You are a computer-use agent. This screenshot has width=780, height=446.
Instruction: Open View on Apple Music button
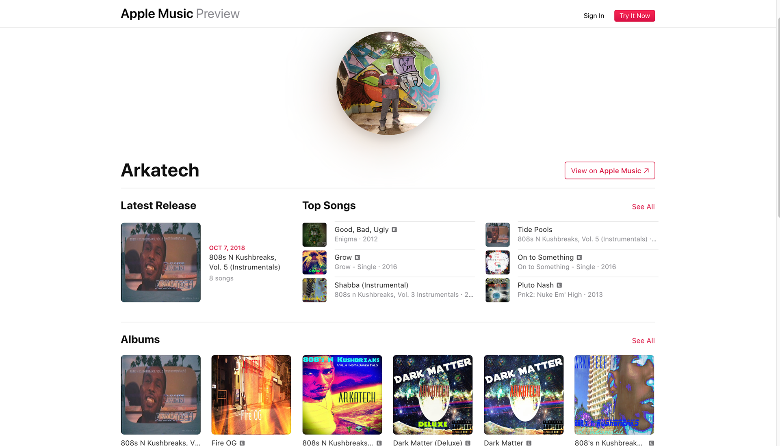point(609,170)
